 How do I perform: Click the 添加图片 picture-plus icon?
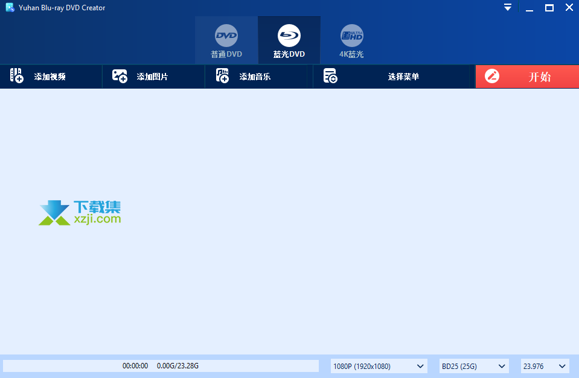(120, 76)
